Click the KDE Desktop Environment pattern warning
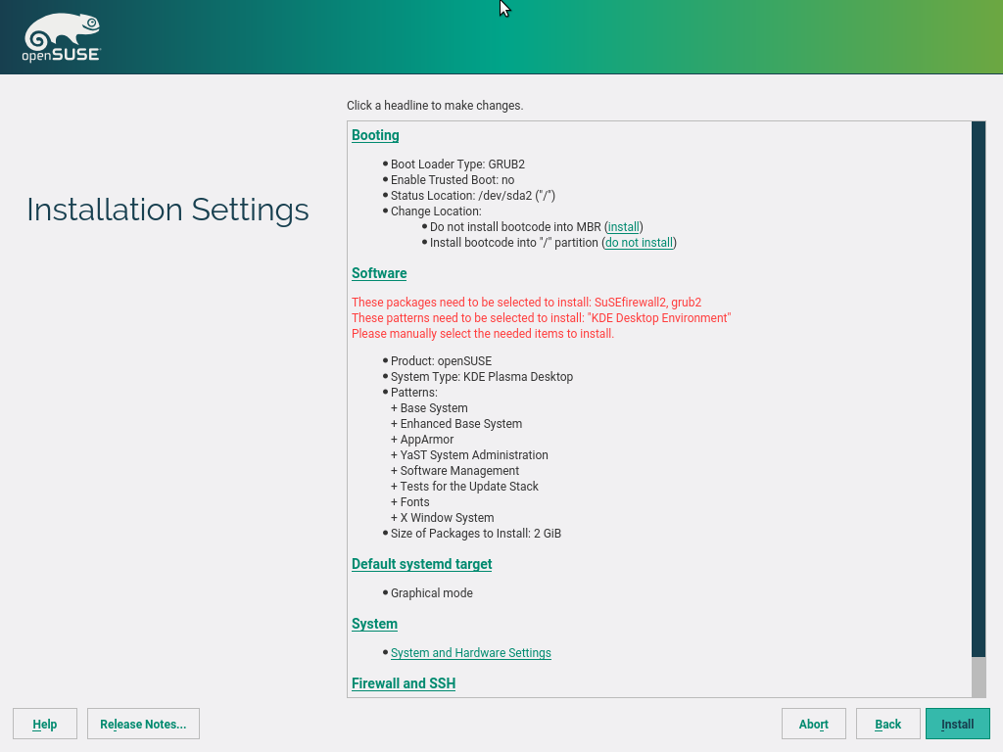This screenshot has width=1003, height=752. click(x=541, y=318)
